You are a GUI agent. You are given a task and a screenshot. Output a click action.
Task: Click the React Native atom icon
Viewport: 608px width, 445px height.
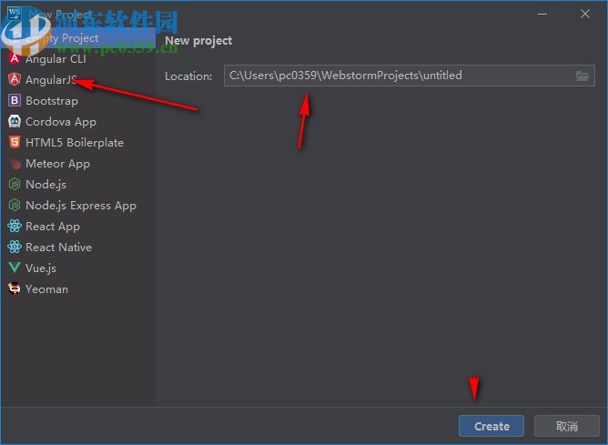click(x=15, y=247)
